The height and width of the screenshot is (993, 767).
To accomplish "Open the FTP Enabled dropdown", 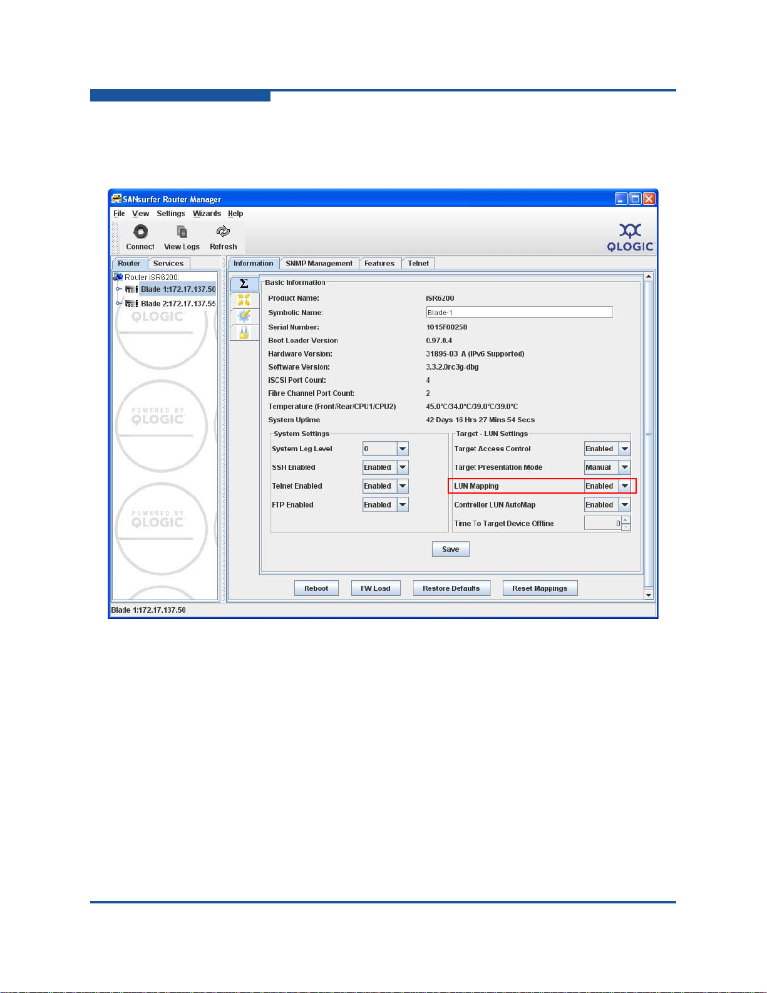I will click(403, 505).
